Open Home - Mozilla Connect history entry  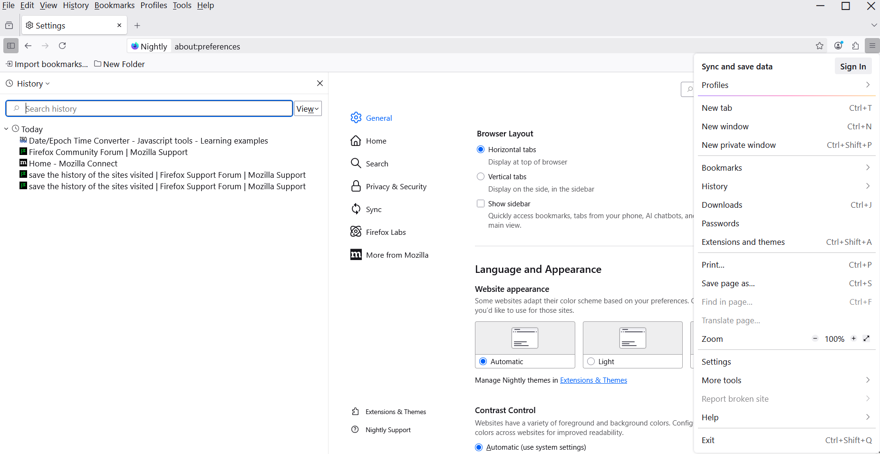pos(68,164)
